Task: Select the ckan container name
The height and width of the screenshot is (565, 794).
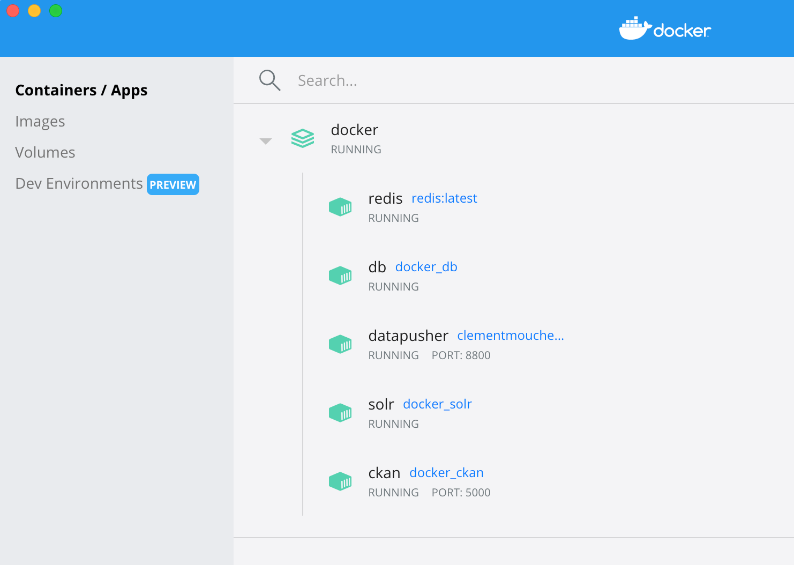Action: click(384, 473)
